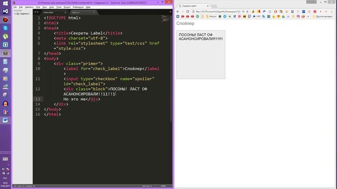Click the tab scroll right arrow in Sublime
Screen dimensions: 337x189
coord(37,12)
